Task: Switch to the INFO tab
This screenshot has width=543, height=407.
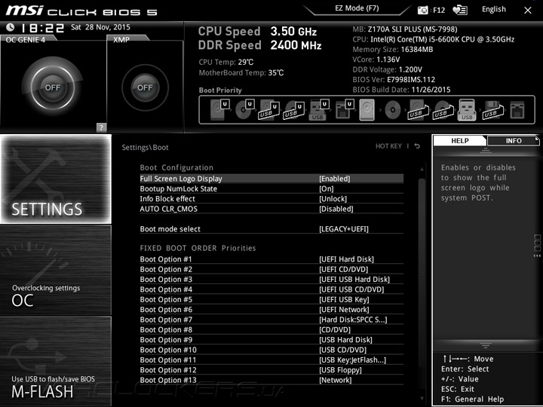Action: pyautogui.click(x=514, y=140)
